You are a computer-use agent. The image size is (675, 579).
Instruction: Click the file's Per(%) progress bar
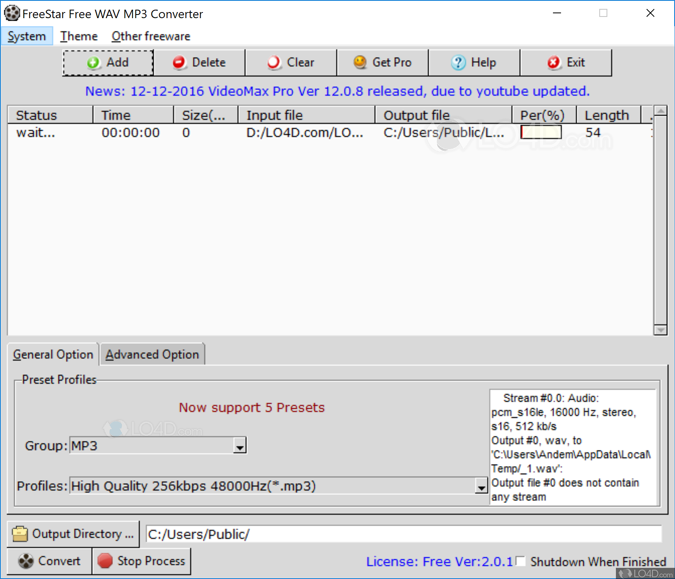pos(541,132)
